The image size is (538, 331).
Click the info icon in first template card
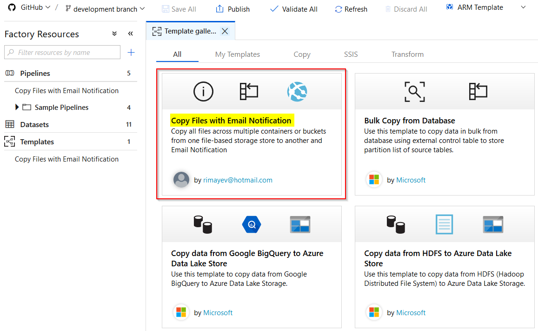204,92
